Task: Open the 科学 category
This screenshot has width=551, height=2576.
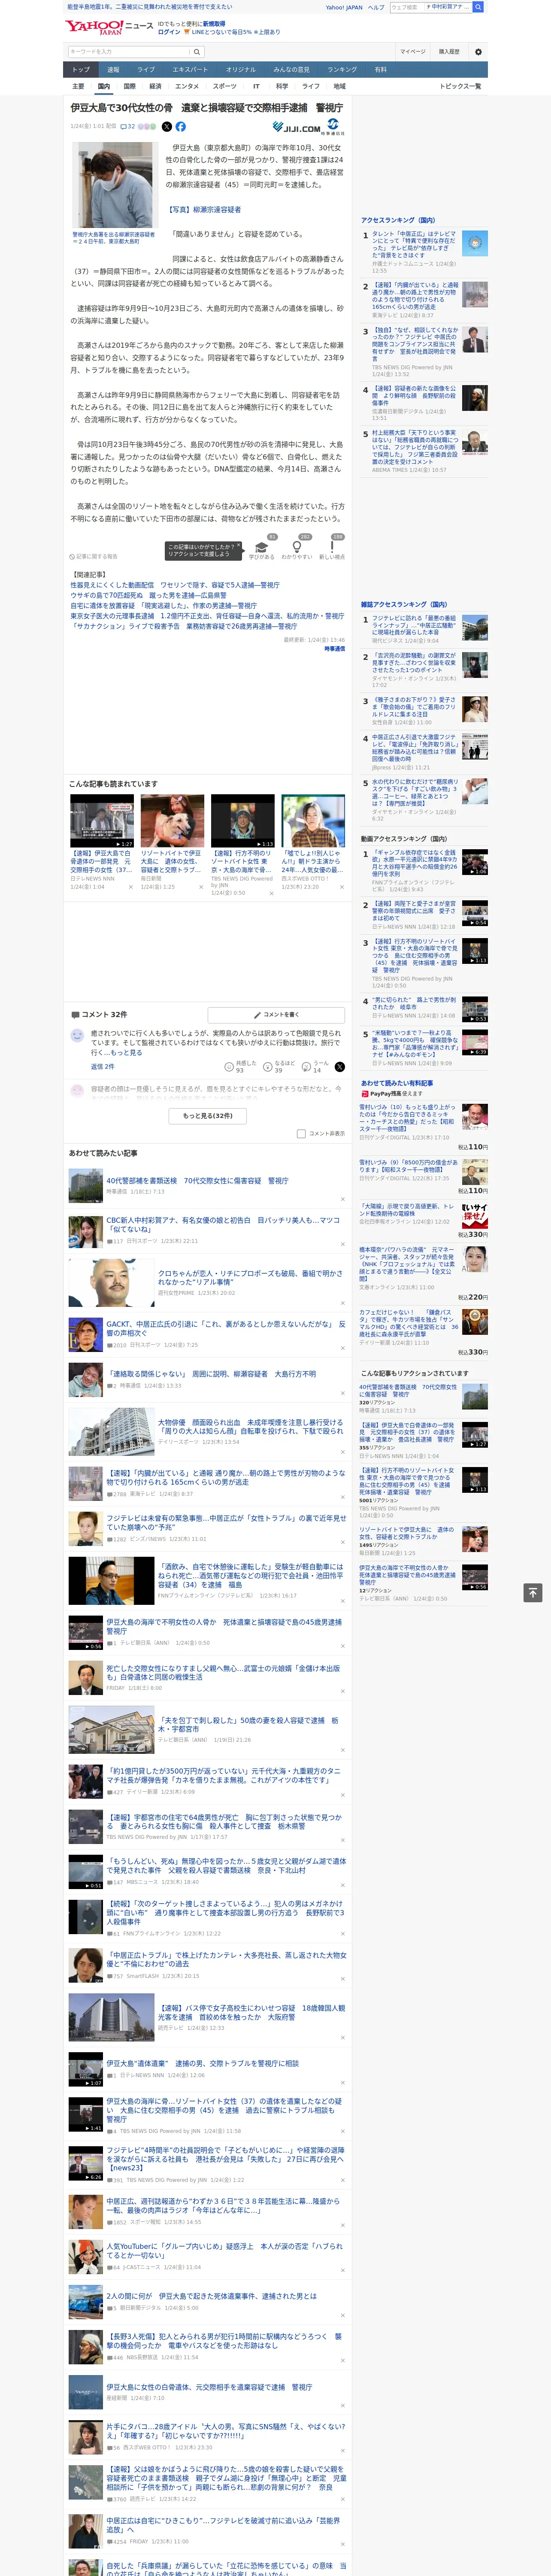Action: 282,86
